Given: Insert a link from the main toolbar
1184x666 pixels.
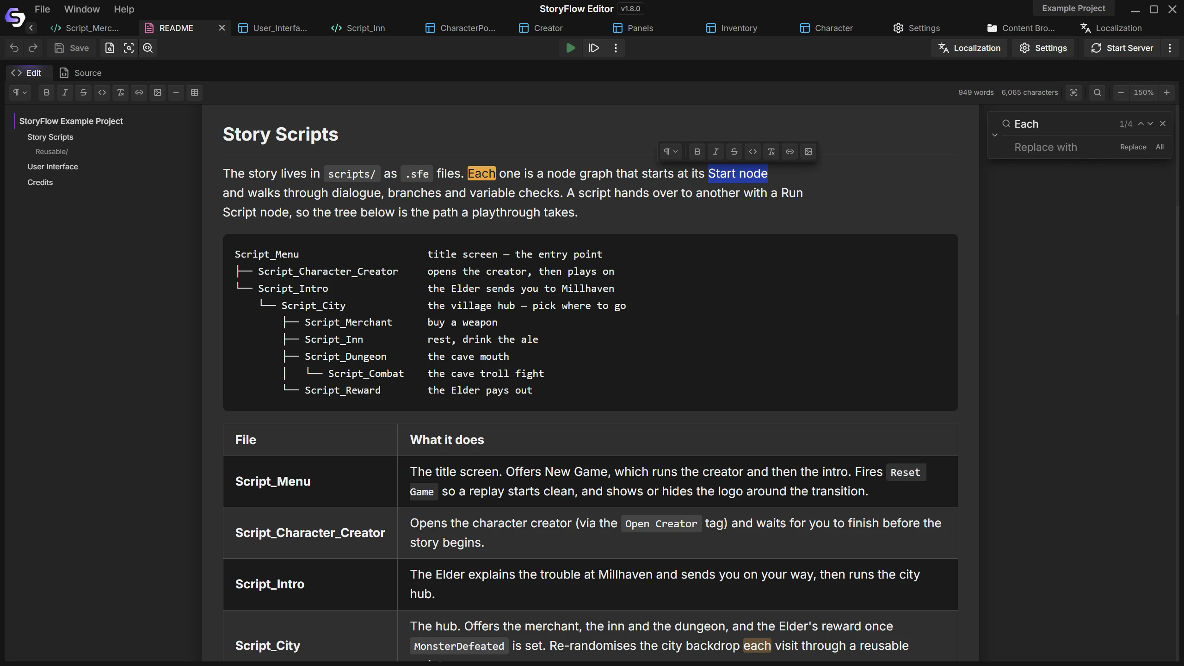Looking at the screenshot, I should click(139, 93).
